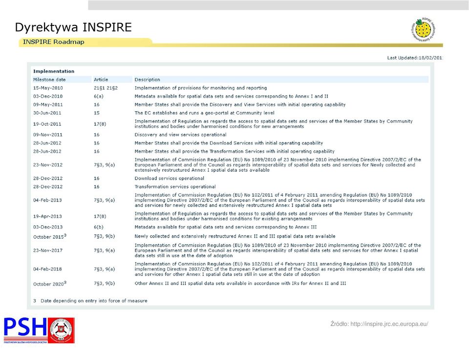The width and height of the screenshot is (469, 348).
Task: Click 'The EC establishes and runs a geo-portal' text
Action: [204, 113]
